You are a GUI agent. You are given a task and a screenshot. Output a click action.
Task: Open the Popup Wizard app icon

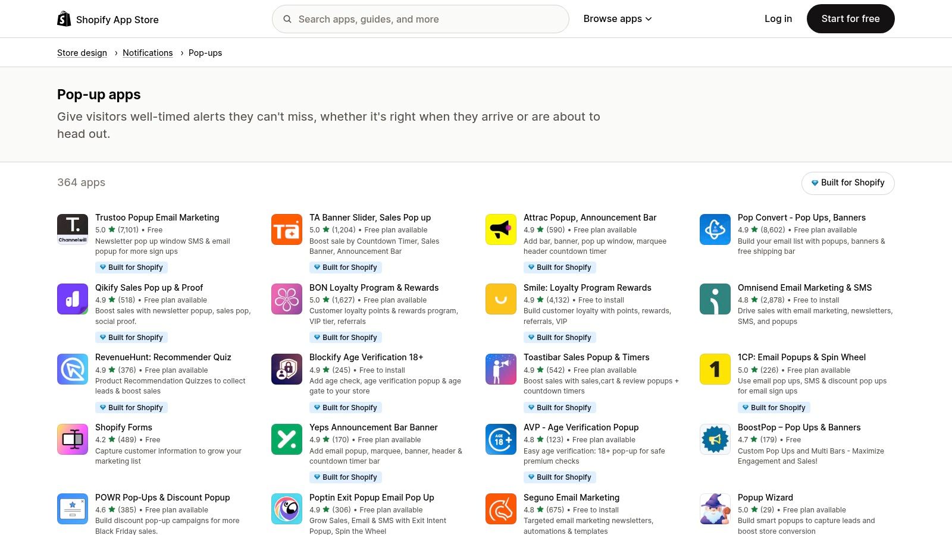(x=715, y=509)
